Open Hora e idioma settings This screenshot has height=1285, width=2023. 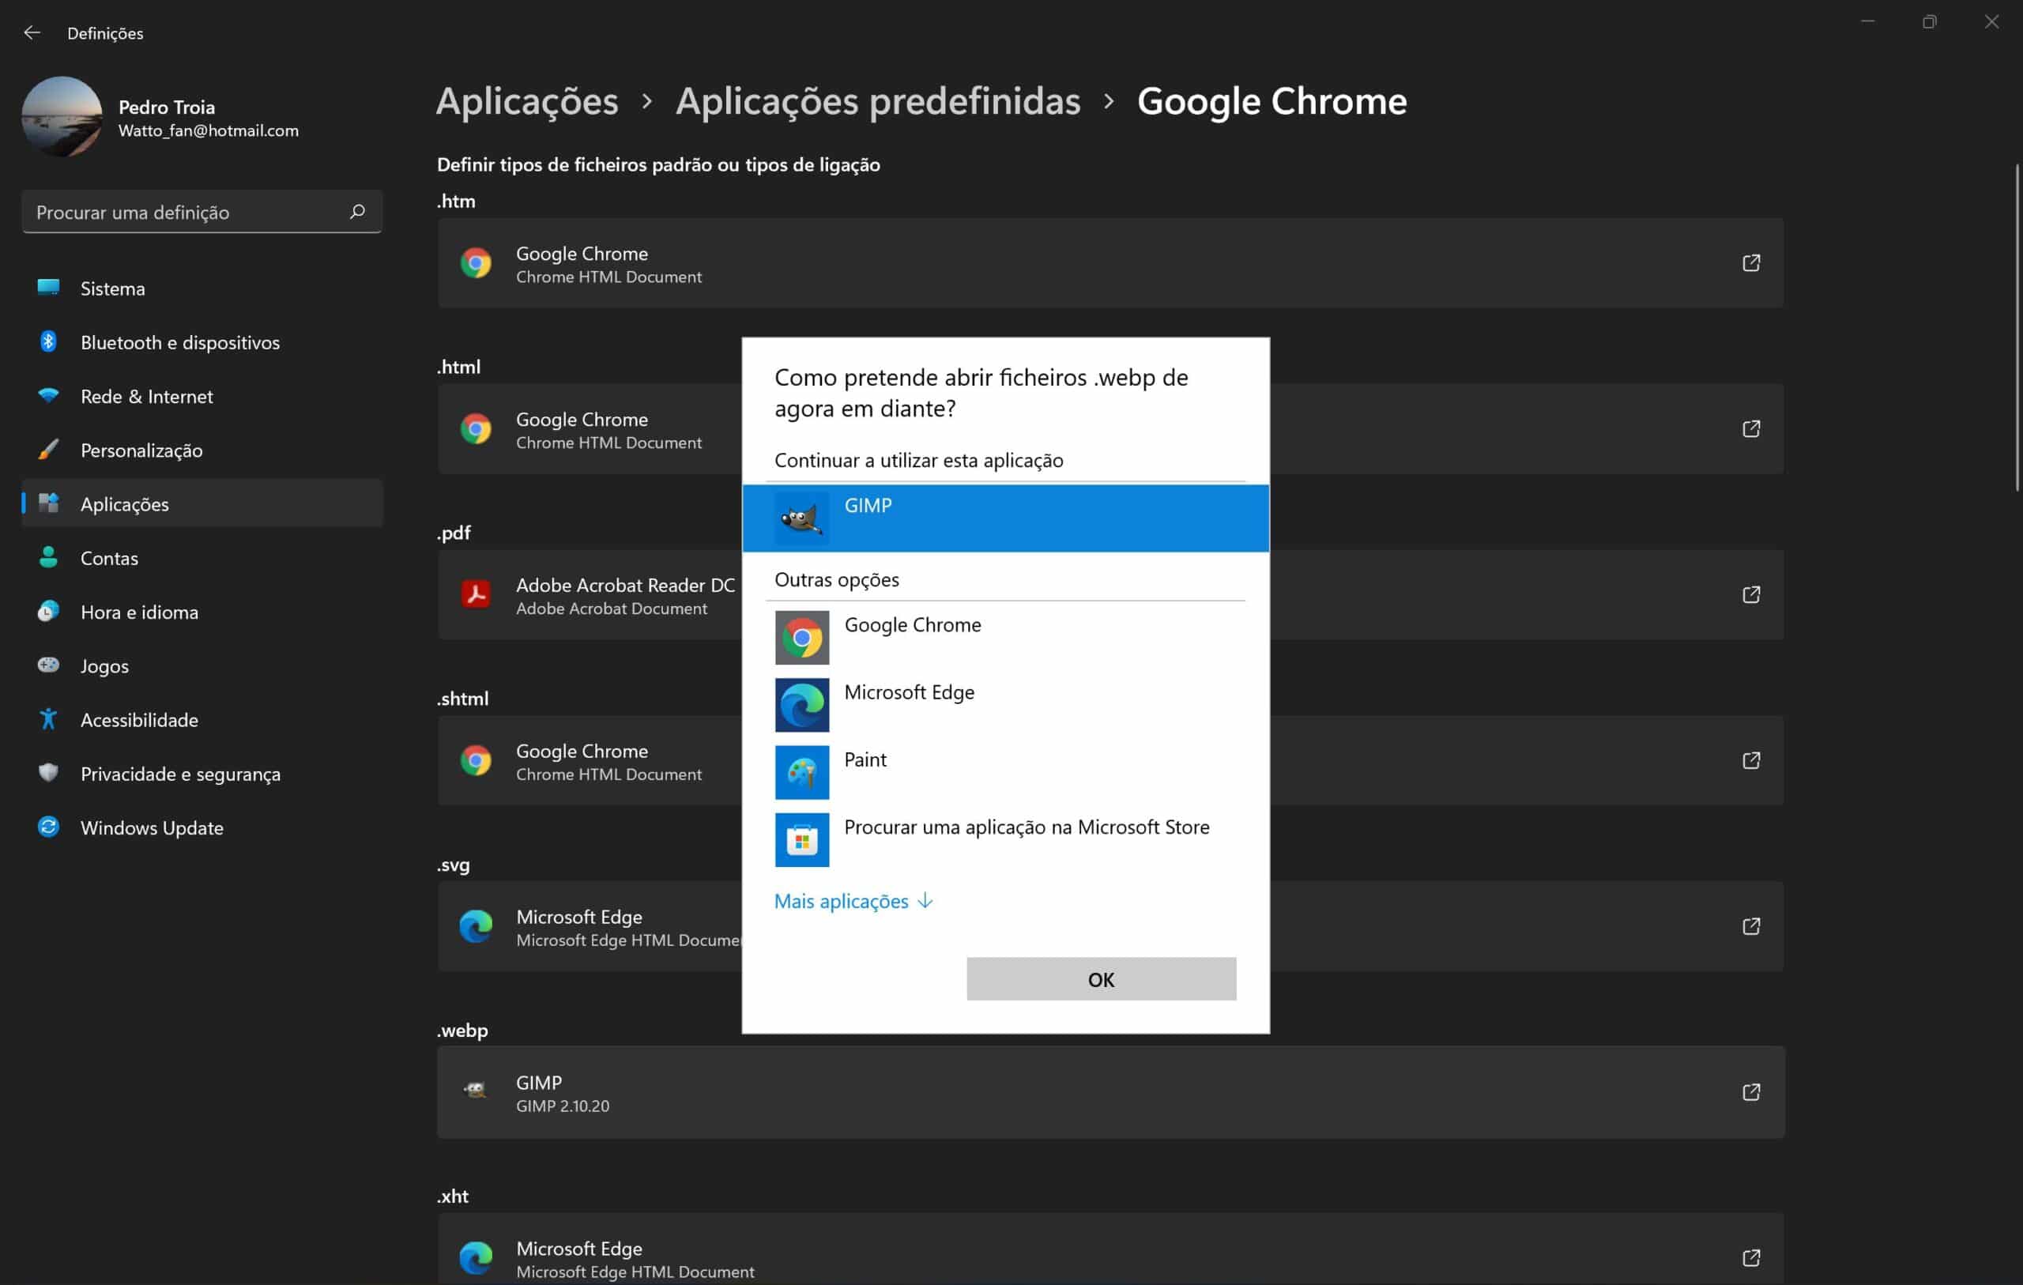[202, 611]
